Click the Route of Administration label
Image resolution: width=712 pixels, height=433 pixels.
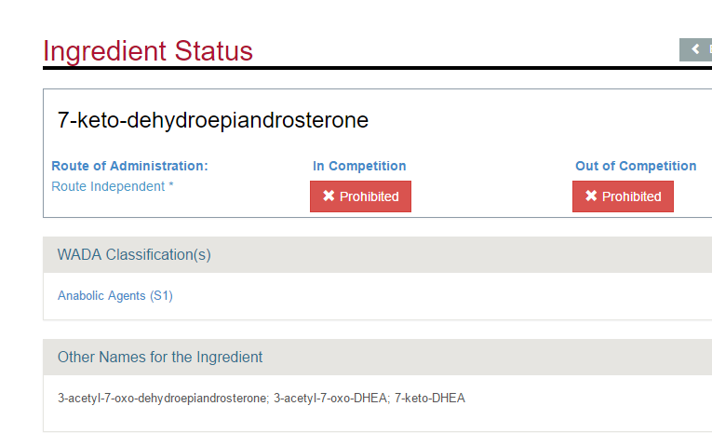(x=130, y=166)
